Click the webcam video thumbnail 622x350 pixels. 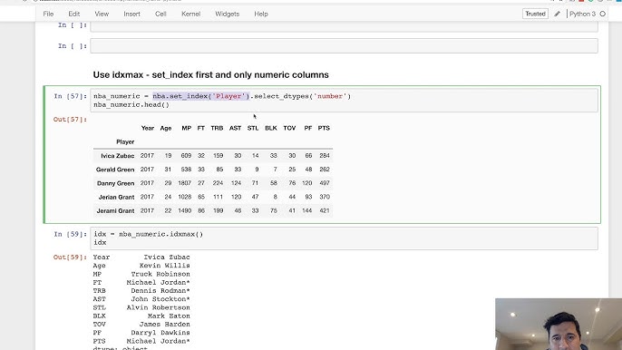pos(559,325)
